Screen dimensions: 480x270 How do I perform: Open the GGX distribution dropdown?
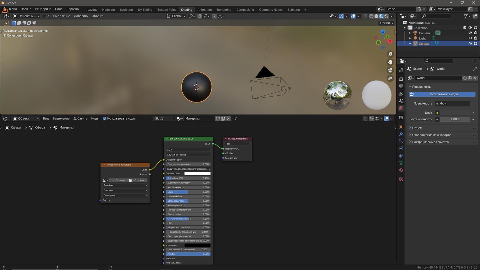188,150
